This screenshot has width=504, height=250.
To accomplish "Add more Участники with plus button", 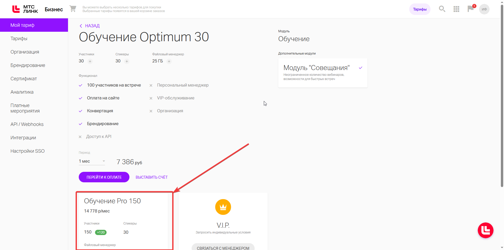I will point(90,61).
